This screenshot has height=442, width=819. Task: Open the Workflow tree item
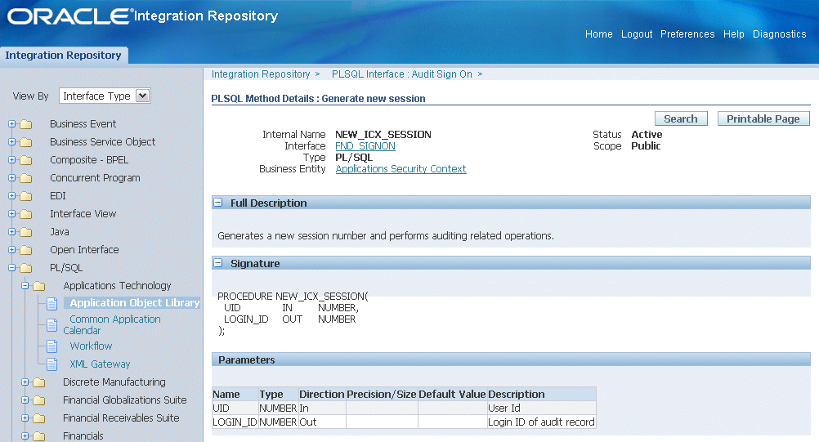pos(91,346)
